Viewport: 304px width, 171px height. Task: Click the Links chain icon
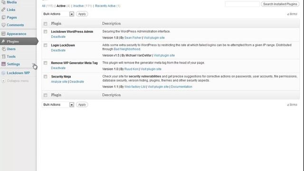click(3, 9)
